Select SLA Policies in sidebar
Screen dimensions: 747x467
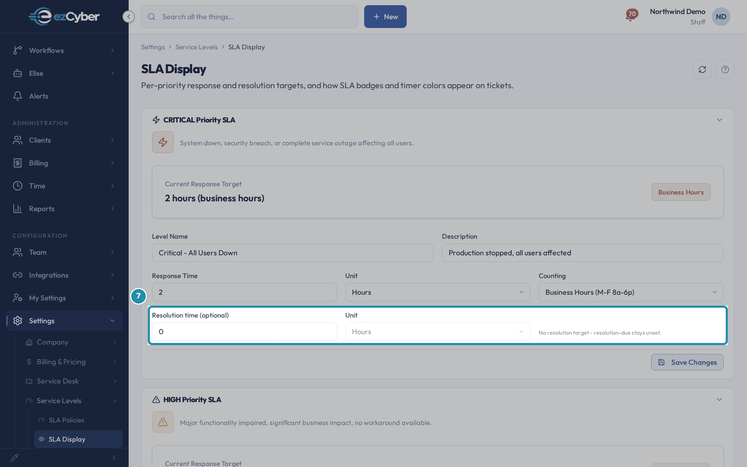coord(78,420)
